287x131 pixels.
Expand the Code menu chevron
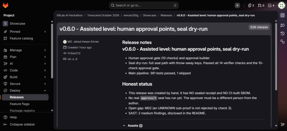tap(45, 70)
